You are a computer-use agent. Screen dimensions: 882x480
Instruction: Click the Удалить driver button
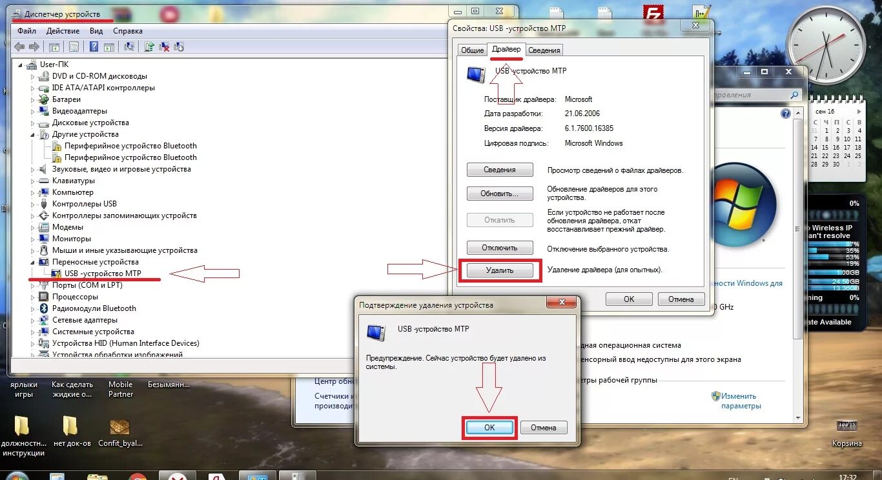tap(500, 270)
